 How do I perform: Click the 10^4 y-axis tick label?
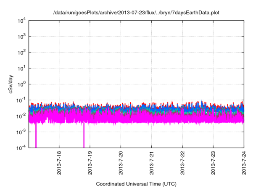tap(21, 21)
